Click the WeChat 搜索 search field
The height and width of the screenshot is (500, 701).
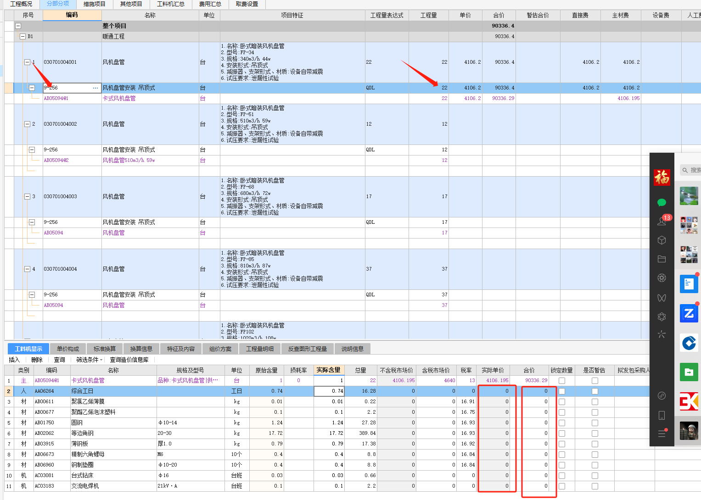pyautogui.click(x=690, y=170)
